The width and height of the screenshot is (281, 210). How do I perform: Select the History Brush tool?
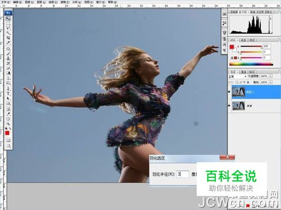point(8,63)
